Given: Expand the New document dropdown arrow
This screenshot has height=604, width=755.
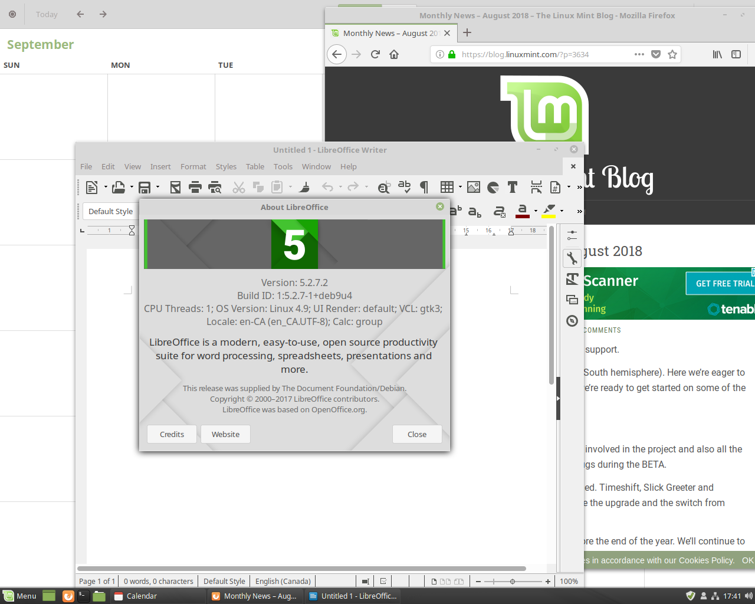Looking at the screenshot, I should coord(106,188).
